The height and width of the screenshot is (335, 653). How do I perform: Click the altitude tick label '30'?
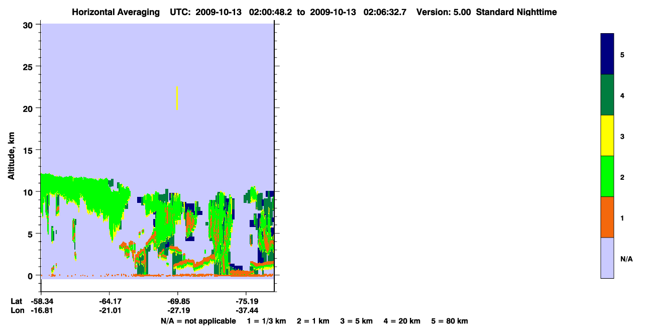pyautogui.click(x=29, y=25)
